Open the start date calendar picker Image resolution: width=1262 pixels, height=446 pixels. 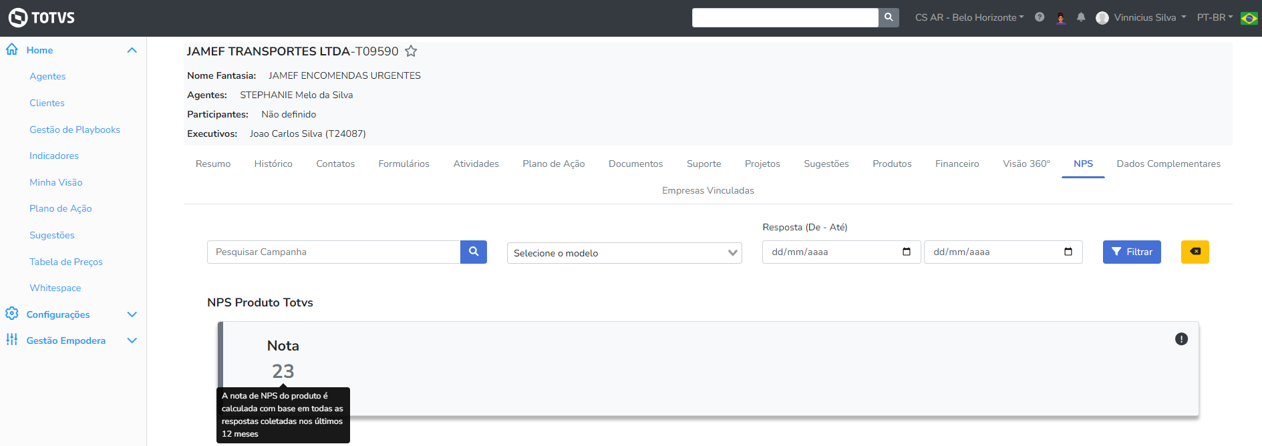tap(907, 252)
